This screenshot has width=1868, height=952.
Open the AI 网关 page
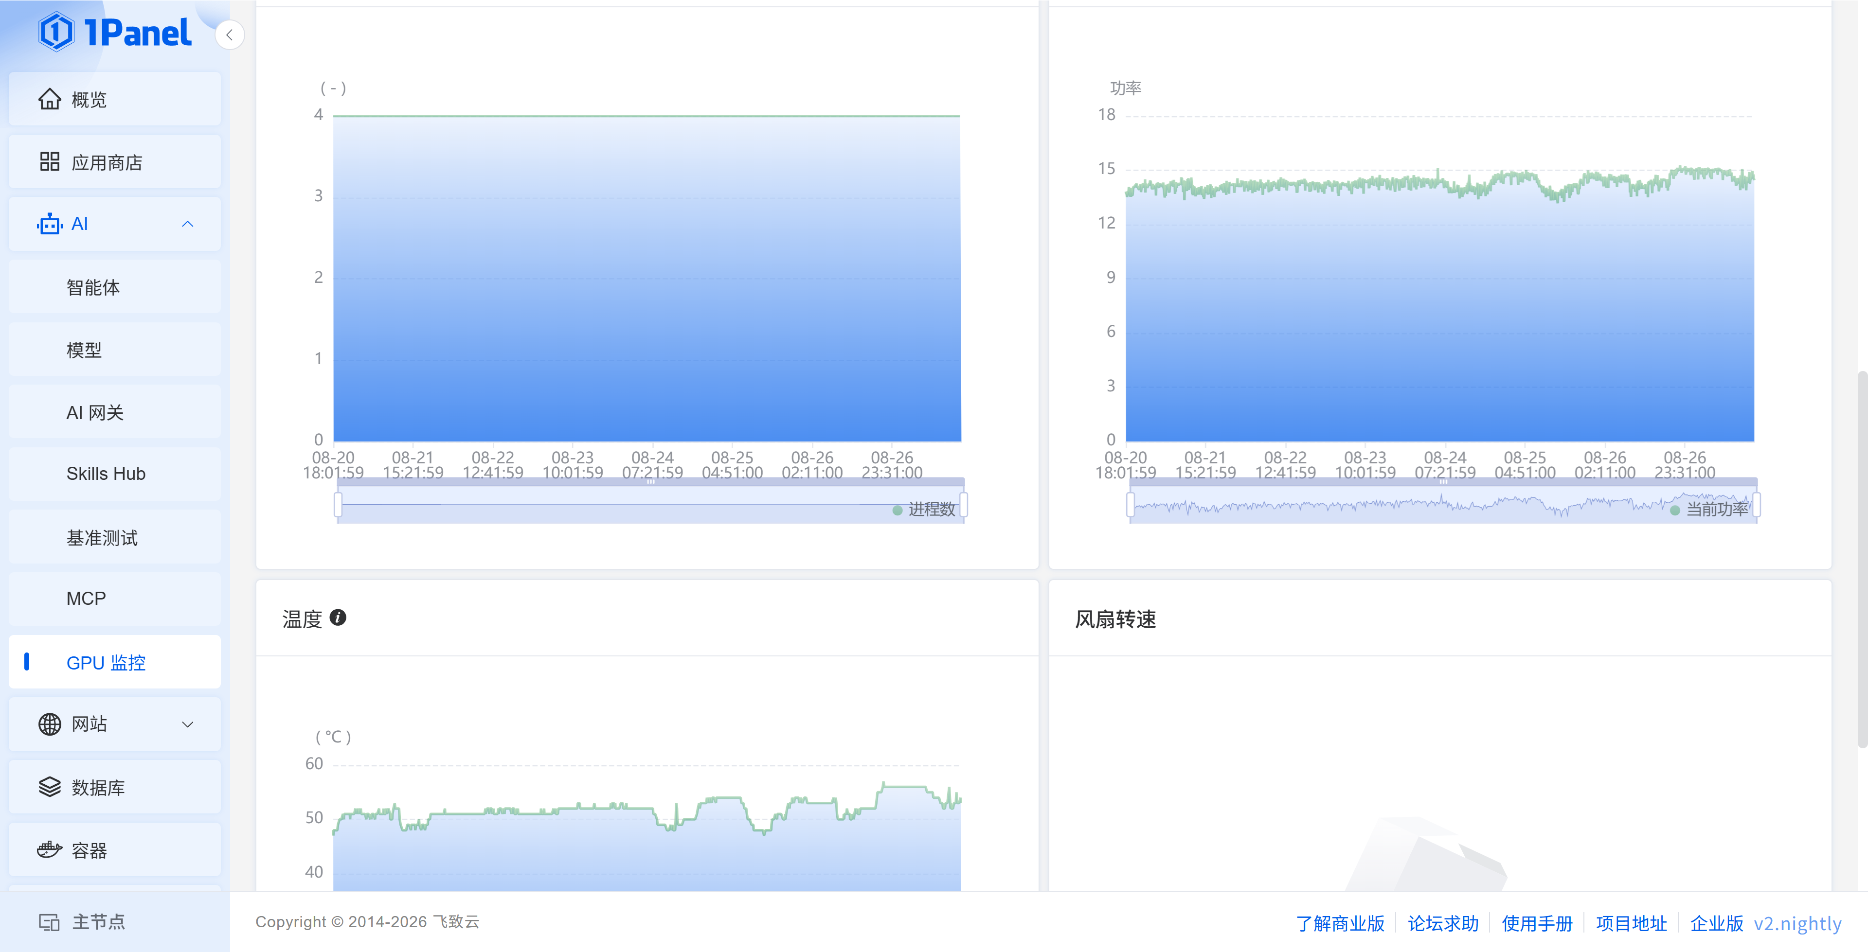(x=115, y=412)
